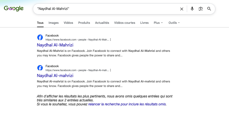Expand the Plus dropdown
This screenshot has width=229, height=115.
158,23
